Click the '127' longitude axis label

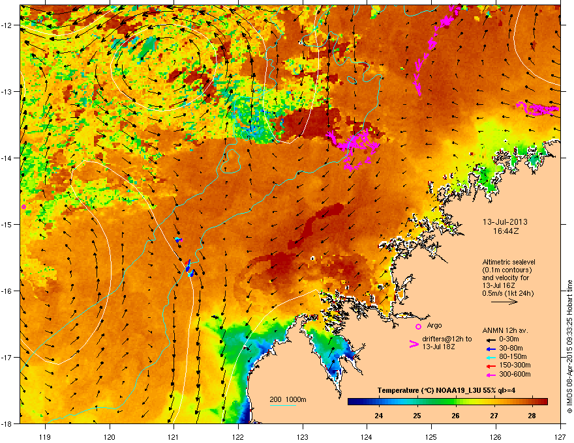click(x=560, y=436)
